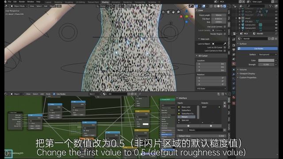283x159 pixels.
Task: Open the node editor Node menu
Action: pos(48,94)
